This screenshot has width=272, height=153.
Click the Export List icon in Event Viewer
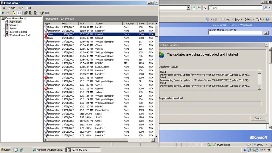(x=36, y=13)
